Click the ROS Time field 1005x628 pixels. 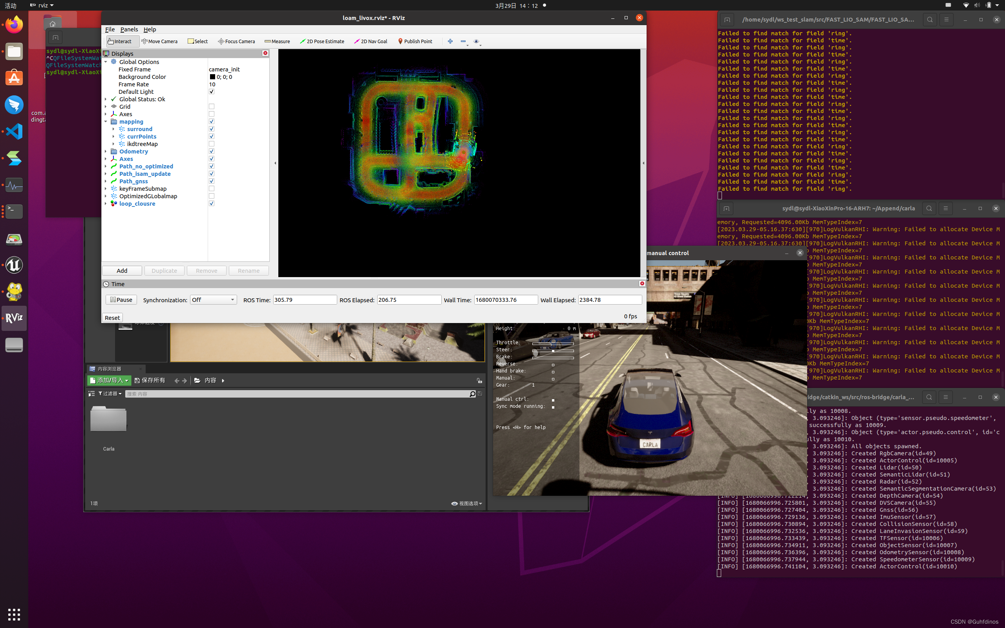tap(305, 300)
